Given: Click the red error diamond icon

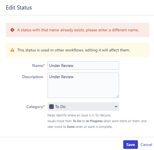Looking at the screenshot, I should tap(12, 30).
